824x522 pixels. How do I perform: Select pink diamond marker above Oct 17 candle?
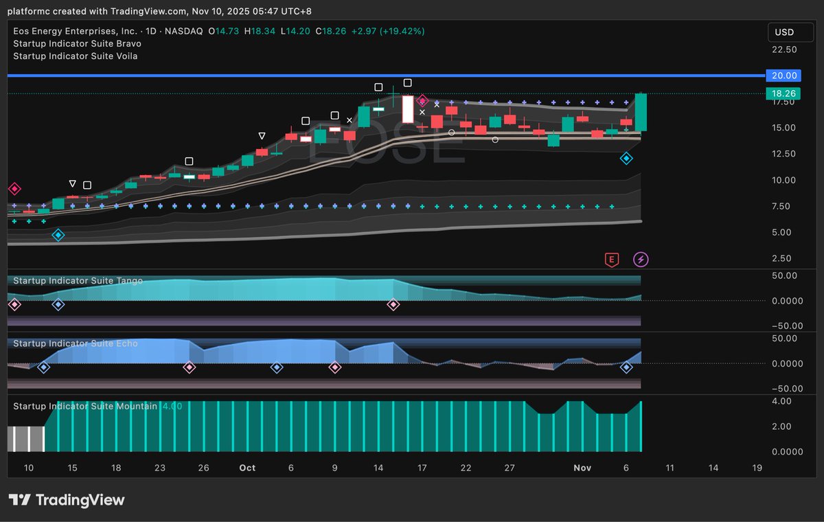pos(424,101)
